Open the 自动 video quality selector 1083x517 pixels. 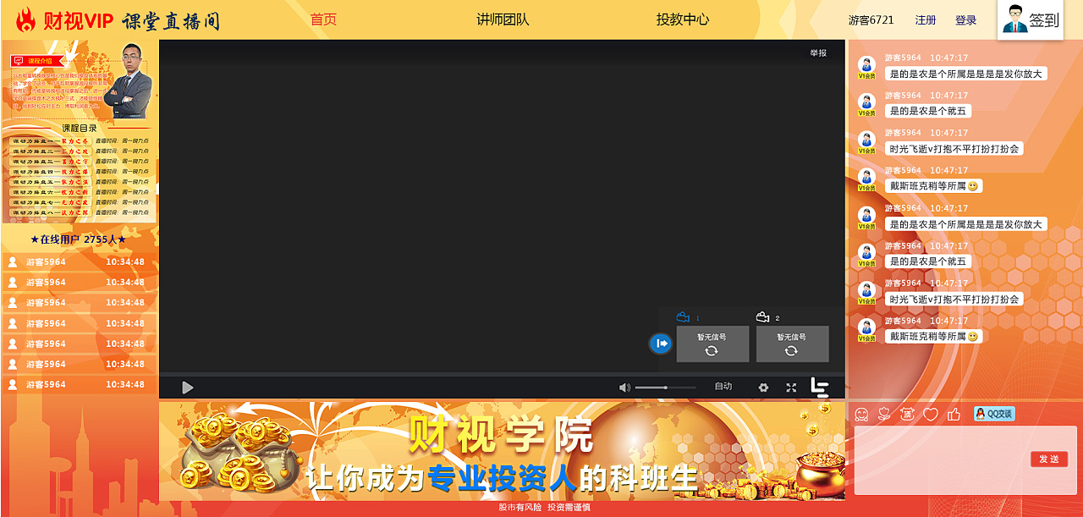[x=723, y=387]
